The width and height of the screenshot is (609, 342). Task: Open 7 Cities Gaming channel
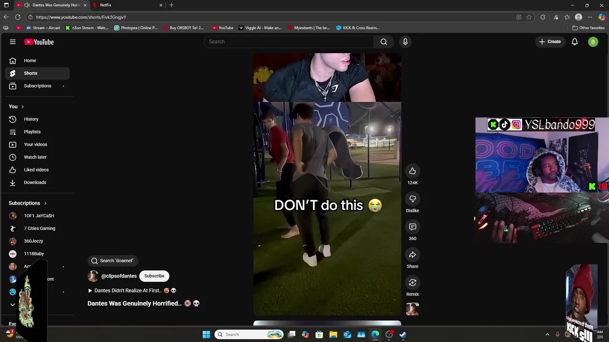(x=38, y=228)
